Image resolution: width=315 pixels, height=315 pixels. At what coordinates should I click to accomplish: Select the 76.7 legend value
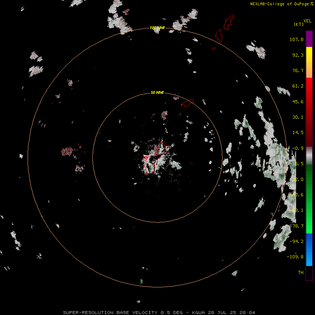[x=298, y=70]
